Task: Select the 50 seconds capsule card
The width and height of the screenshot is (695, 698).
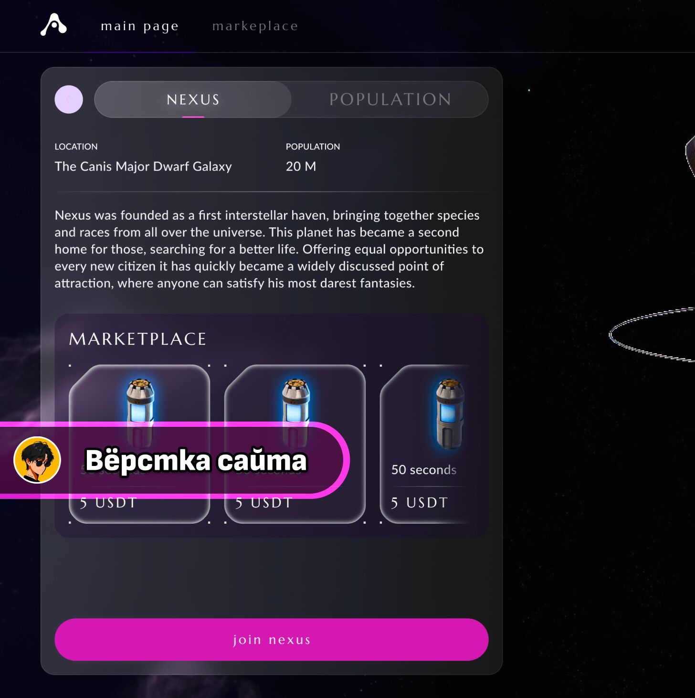Action: (x=426, y=444)
